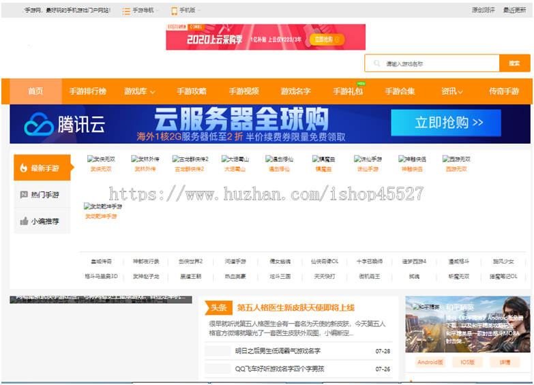Open 手游礼包 in the navigation bar
Image resolution: width=534 pixels, height=385 pixels.
click(348, 91)
